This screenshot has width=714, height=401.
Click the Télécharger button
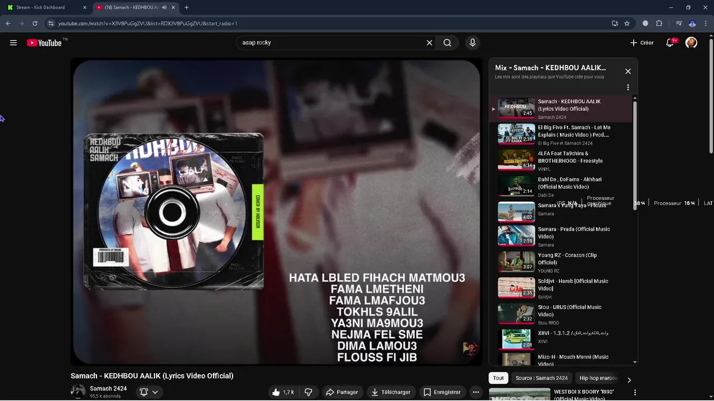(390, 392)
